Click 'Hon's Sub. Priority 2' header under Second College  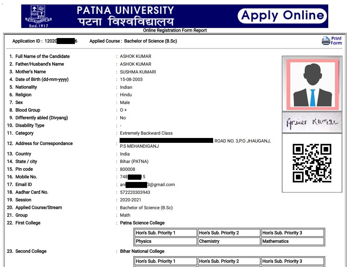tap(229, 261)
